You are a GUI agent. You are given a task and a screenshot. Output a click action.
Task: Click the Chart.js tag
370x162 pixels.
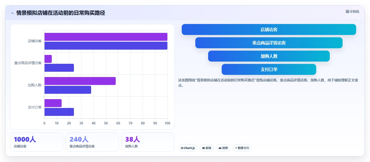click(x=188, y=148)
